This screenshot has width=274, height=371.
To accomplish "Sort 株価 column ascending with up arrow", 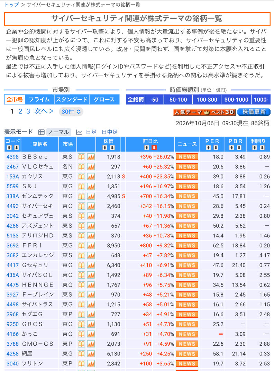I will point(105,148).
